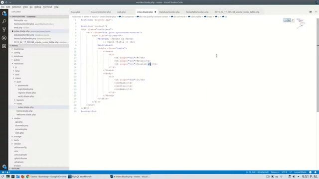Image resolution: width=319 pixels, height=179 pixels.
Task: Open the file manager taskbar icon
Action: [x=18, y=177]
